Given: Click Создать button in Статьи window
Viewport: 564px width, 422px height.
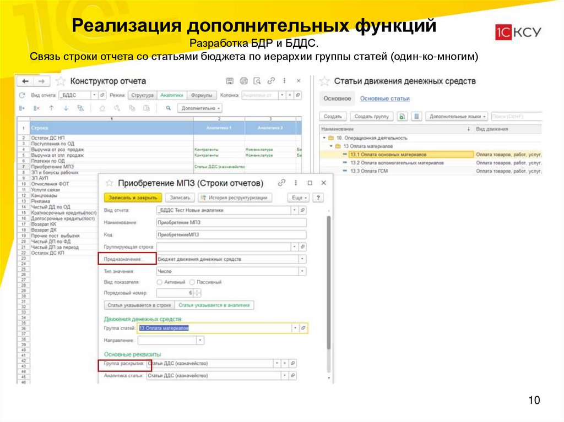Looking at the screenshot, I should (333, 117).
